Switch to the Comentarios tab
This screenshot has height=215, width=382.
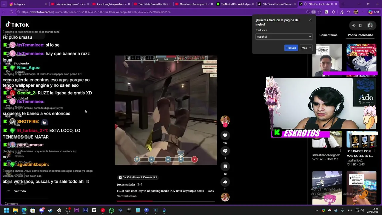328,35
